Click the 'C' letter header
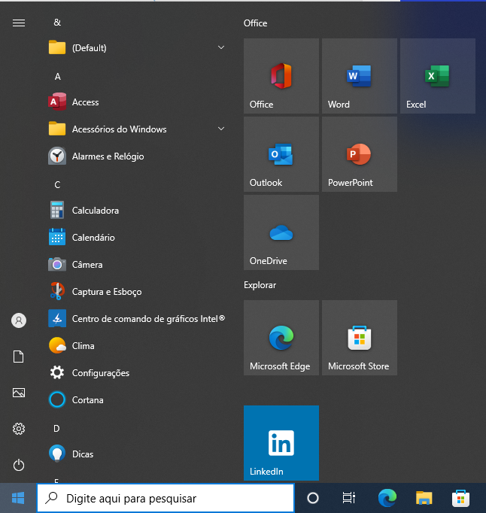Viewport: 486px width, 513px height. coord(57,185)
